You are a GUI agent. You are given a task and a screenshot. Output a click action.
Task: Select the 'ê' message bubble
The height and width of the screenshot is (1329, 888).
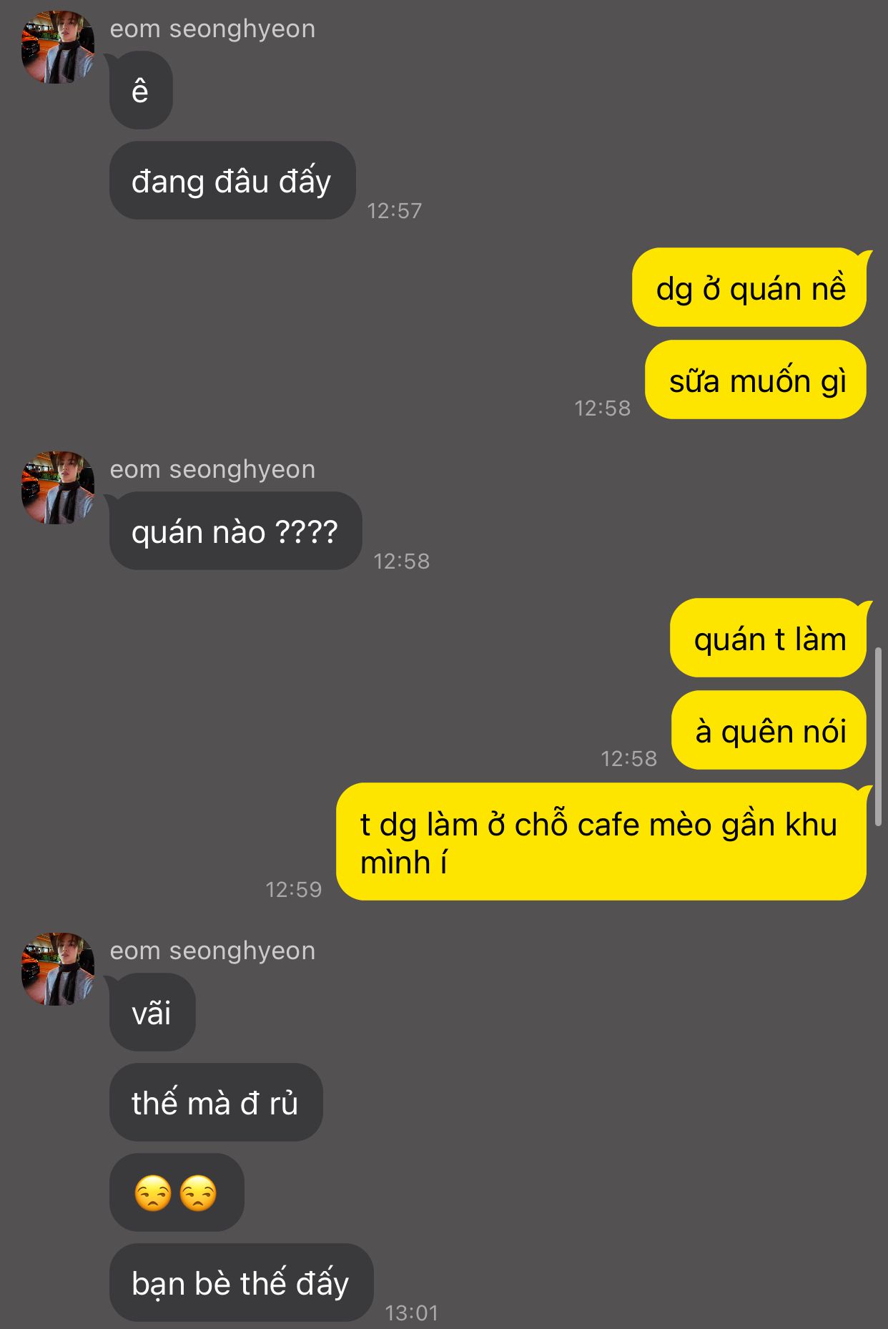(x=141, y=90)
